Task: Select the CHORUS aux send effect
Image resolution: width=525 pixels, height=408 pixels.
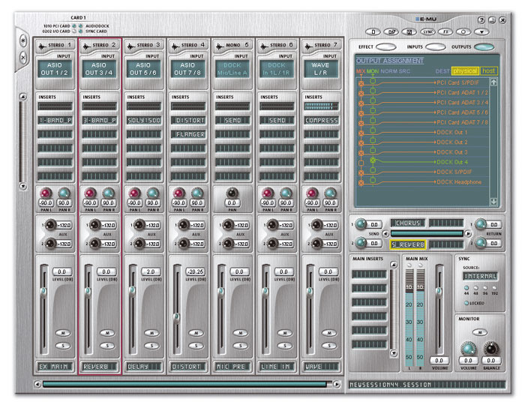Action: [x=406, y=223]
